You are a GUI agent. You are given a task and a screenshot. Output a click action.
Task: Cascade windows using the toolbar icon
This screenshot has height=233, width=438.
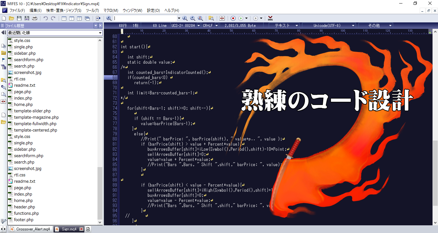coord(87,19)
